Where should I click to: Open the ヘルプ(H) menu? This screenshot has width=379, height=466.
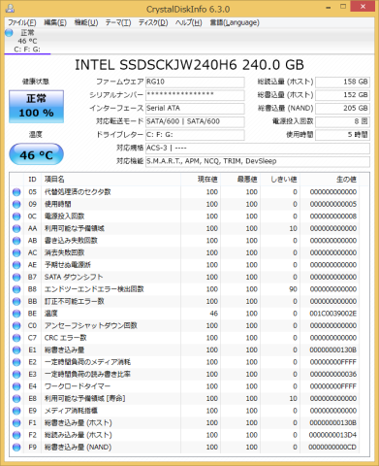pos(188,22)
